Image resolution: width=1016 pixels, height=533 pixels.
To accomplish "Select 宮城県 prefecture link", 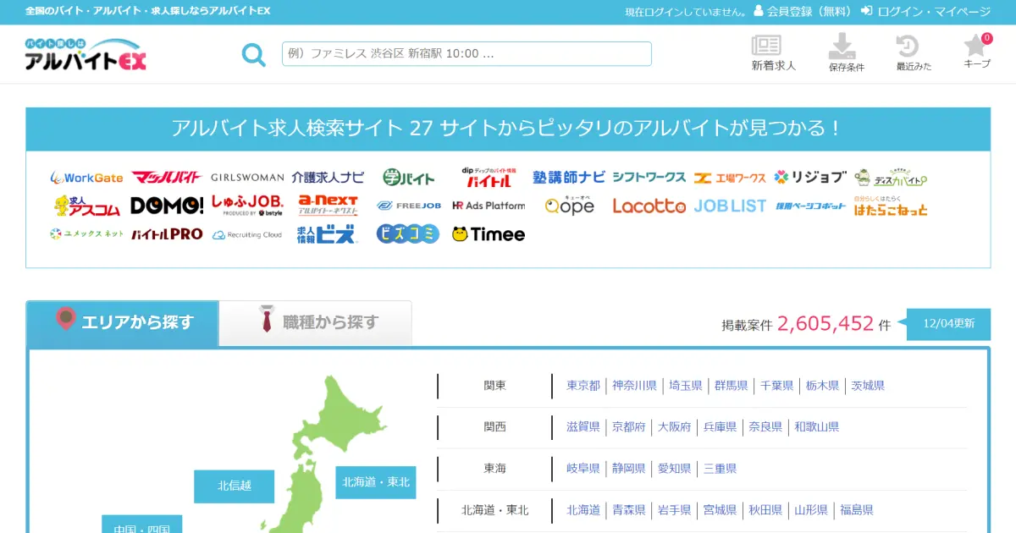I will pyautogui.click(x=721, y=510).
